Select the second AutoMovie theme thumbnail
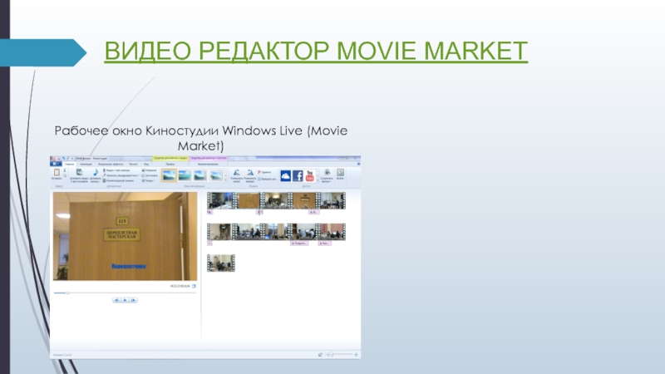The height and width of the screenshot is (374, 665). 185,175
